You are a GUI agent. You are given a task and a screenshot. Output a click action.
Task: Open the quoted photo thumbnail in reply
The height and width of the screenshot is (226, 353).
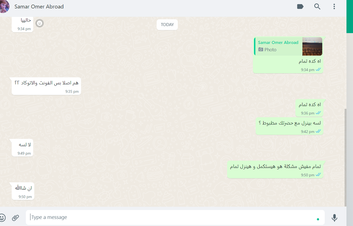click(312, 46)
